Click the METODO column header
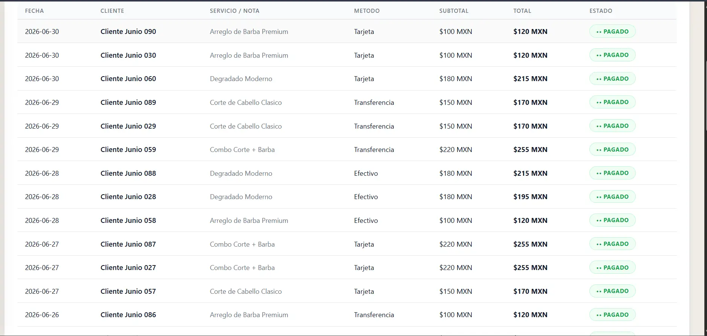Image resolution: width=707 pixels, height=336 pixels. click(x=367, y=11)
